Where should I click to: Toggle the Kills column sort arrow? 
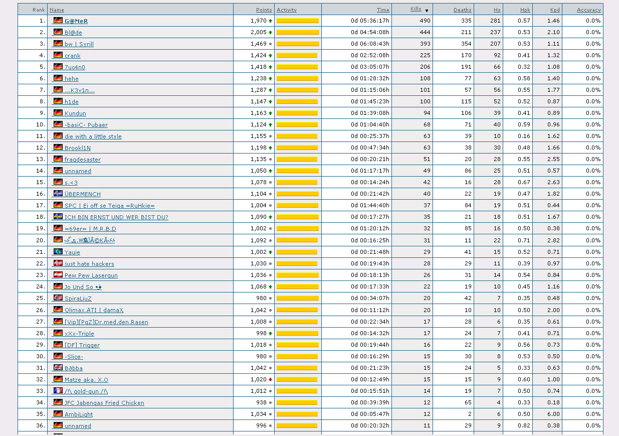click(427, 10)
